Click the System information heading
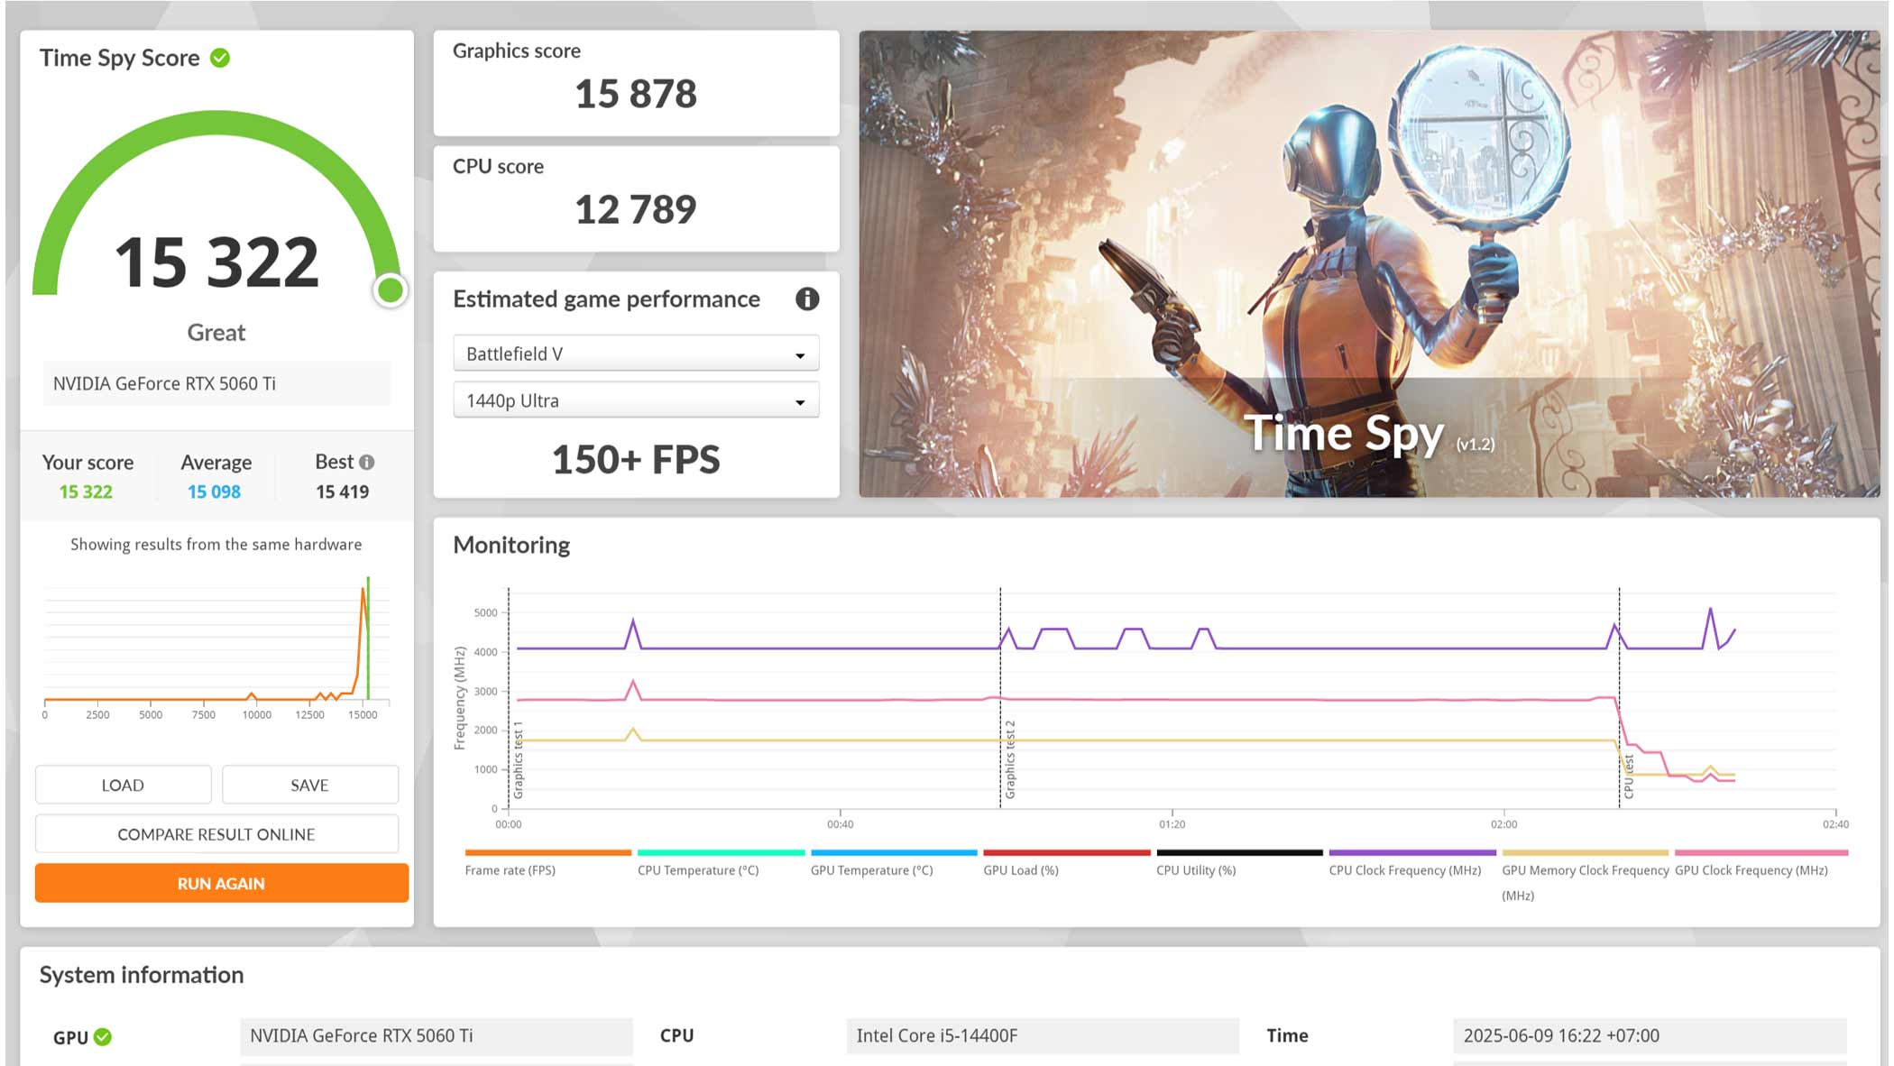This screenshot has width=1894, height=1066. pyautogui.click(x=142, y=975)
